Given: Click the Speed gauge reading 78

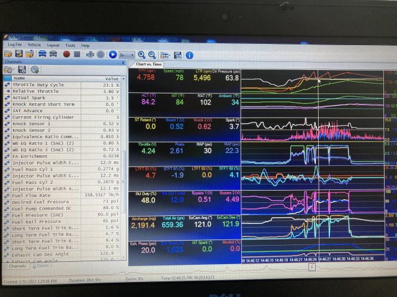Looking at the screenshot, I should 179,77.
